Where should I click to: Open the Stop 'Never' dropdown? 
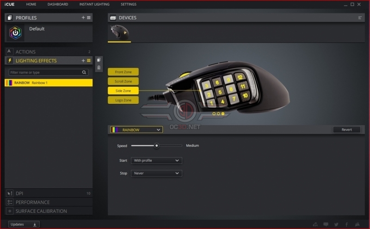pyautogui.click(x=156, y=173)
